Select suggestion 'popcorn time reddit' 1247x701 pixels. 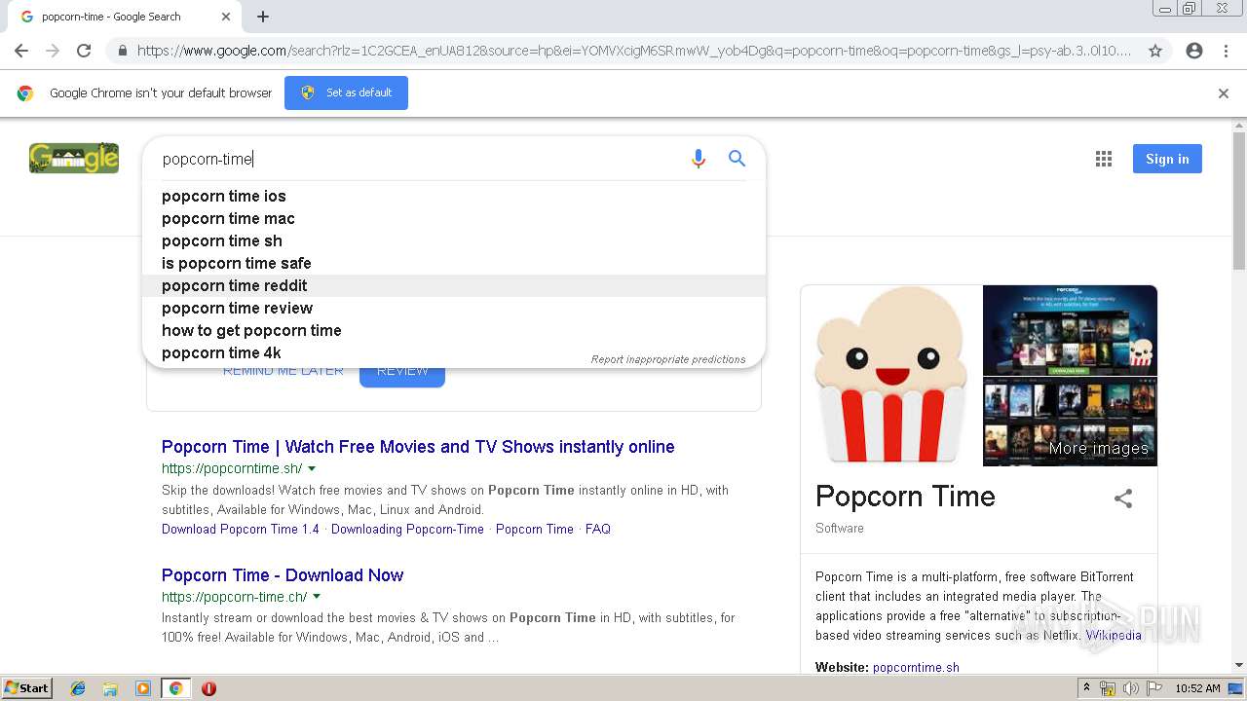tap(454, 285)
